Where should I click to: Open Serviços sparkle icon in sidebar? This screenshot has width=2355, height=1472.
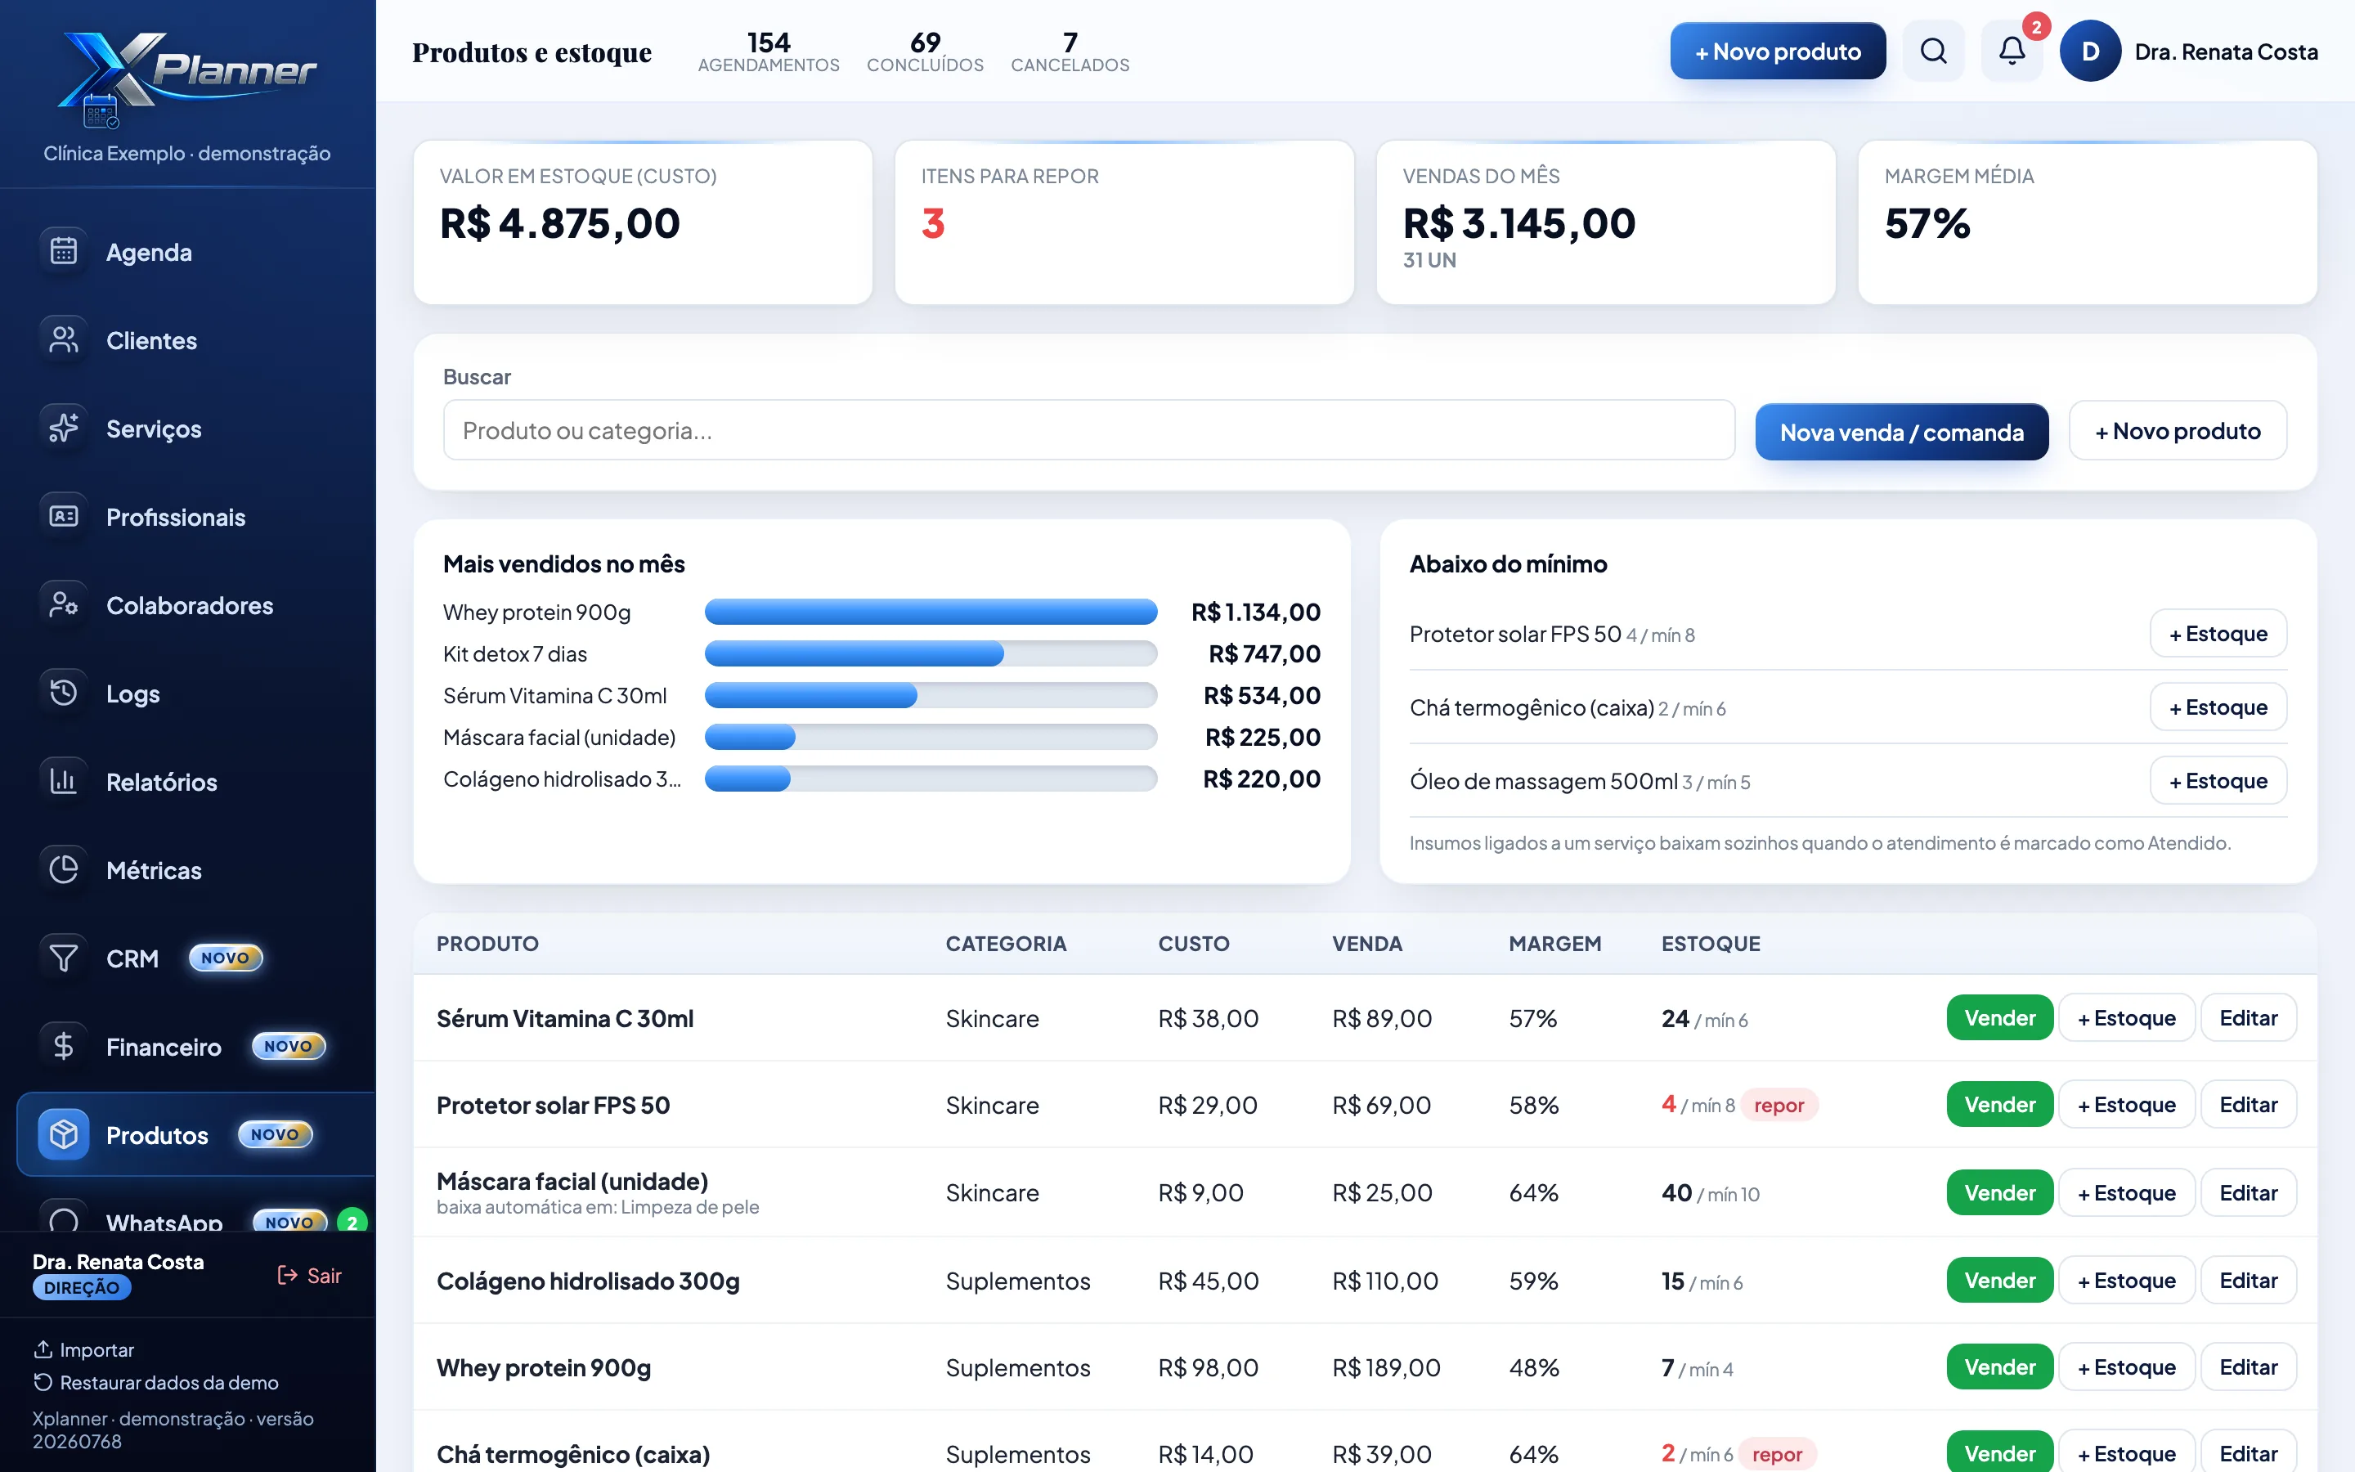[63, 429]
